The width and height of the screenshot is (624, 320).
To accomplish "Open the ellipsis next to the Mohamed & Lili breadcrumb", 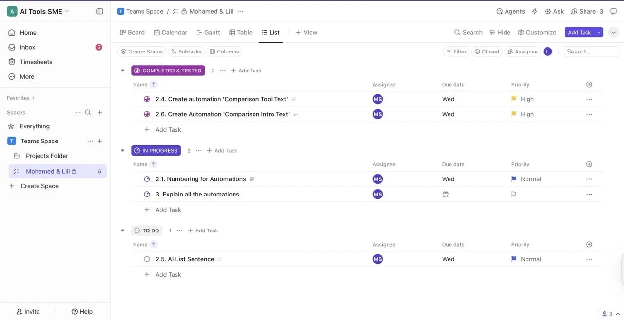I will (x=240, y=11).
